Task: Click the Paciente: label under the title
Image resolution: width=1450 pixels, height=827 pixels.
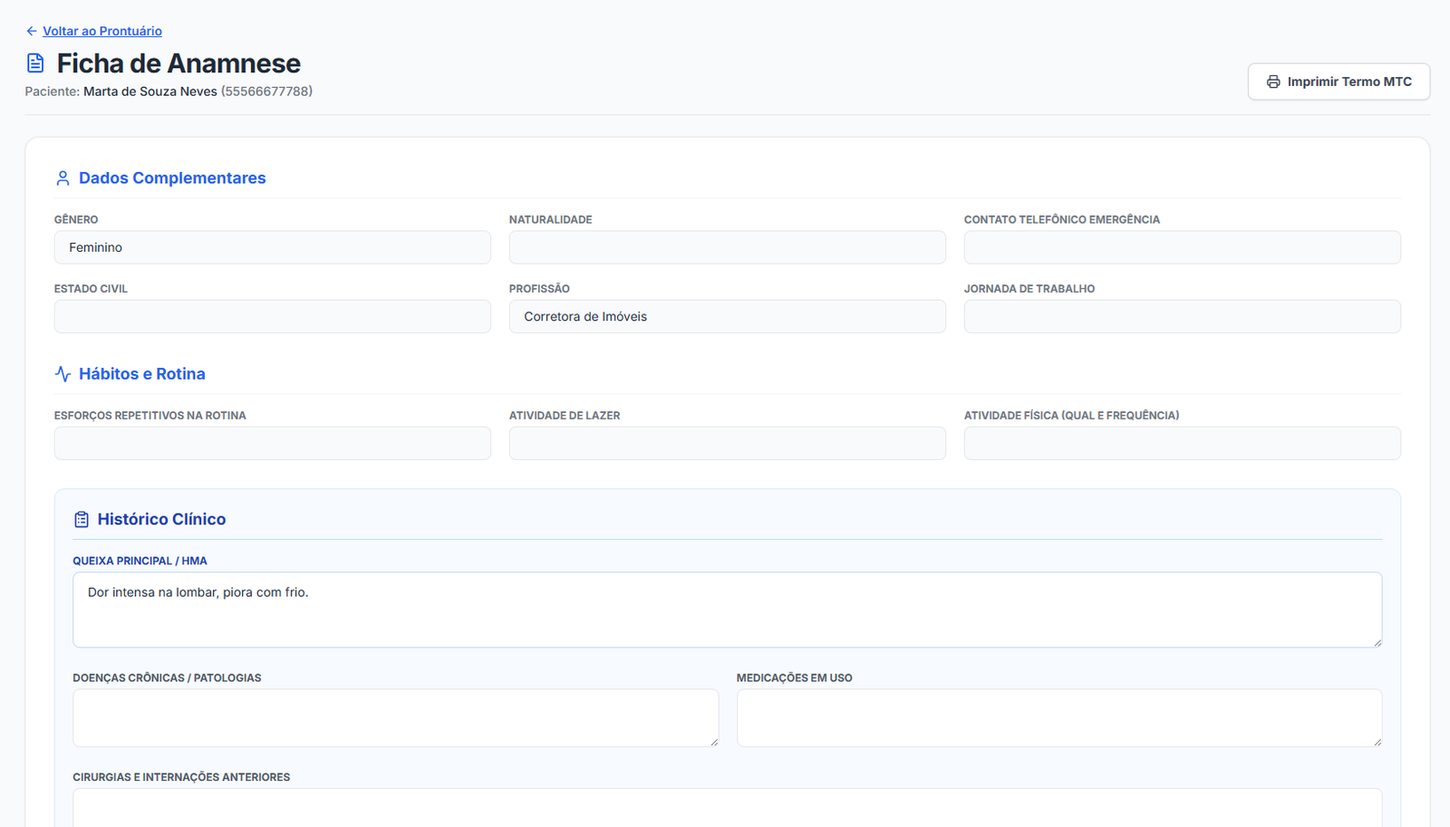Action: coord(53,91)
